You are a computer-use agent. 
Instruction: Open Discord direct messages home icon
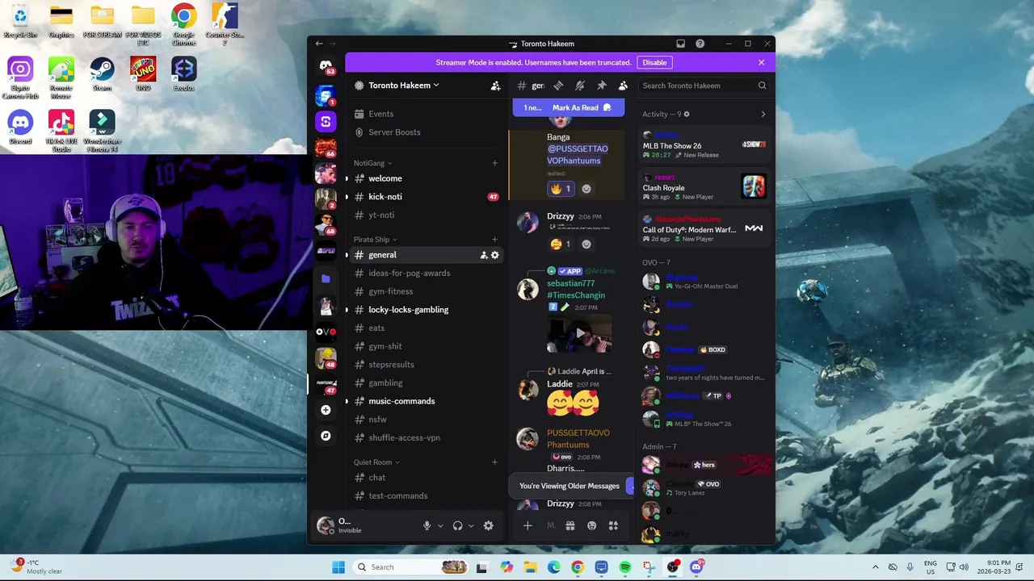point(326,65)
